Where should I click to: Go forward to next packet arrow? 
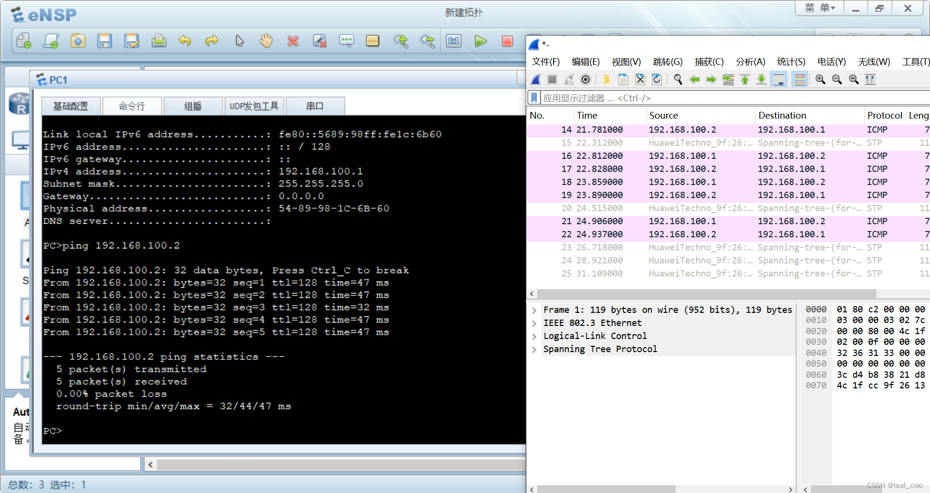point(711,79)
